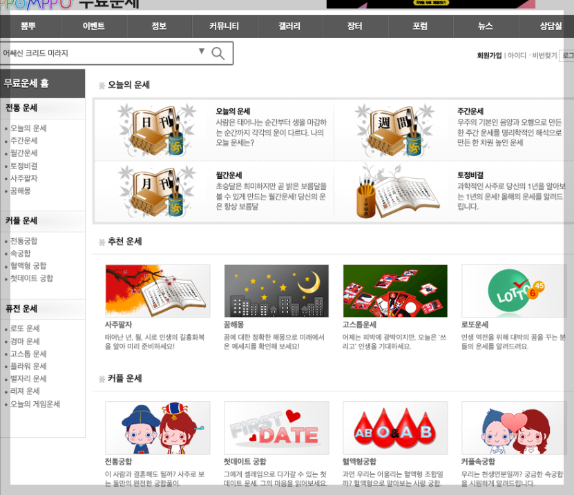Open the 상담실 menu
This screenshot has height=495, width=574.
click(551, 26)
